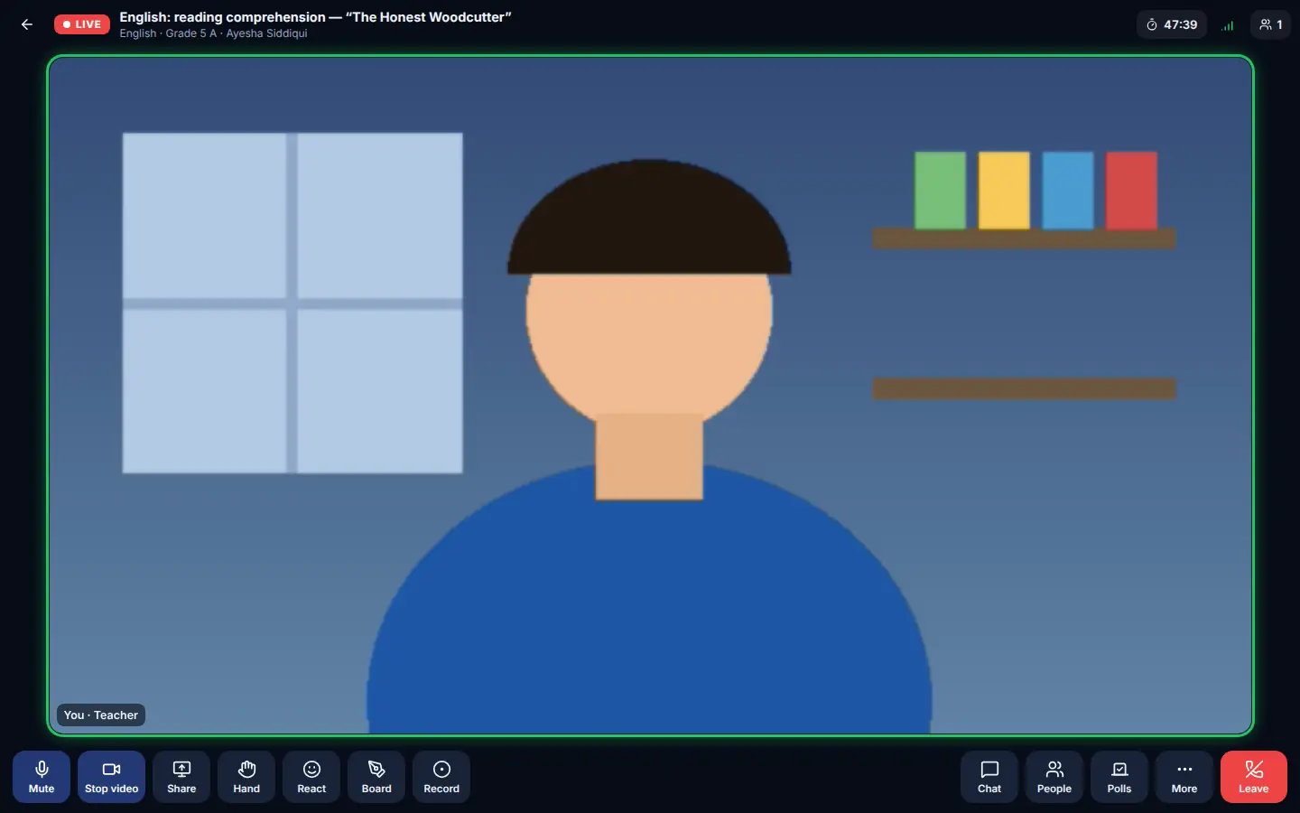This screenshot has height=813, width=1300.
Task: Mute the microphone
Action: pos(42,777)
